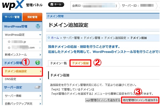Click gear icon for the .jp site
This screenshot has width=160, height=106.
coord(9,42)
